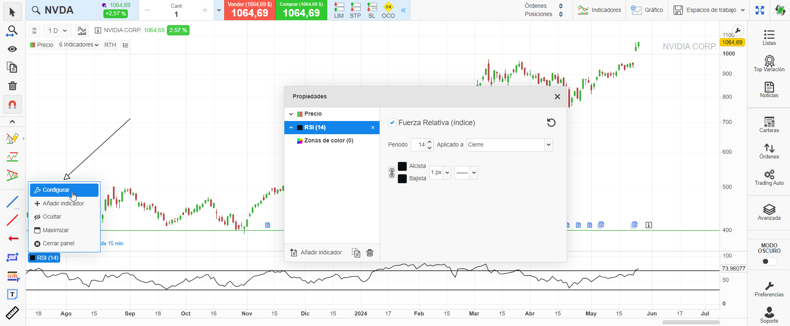This screenshot has width=790, height=326.
Task: Choose Configurar in the context menu
Action: pos(64,190)
